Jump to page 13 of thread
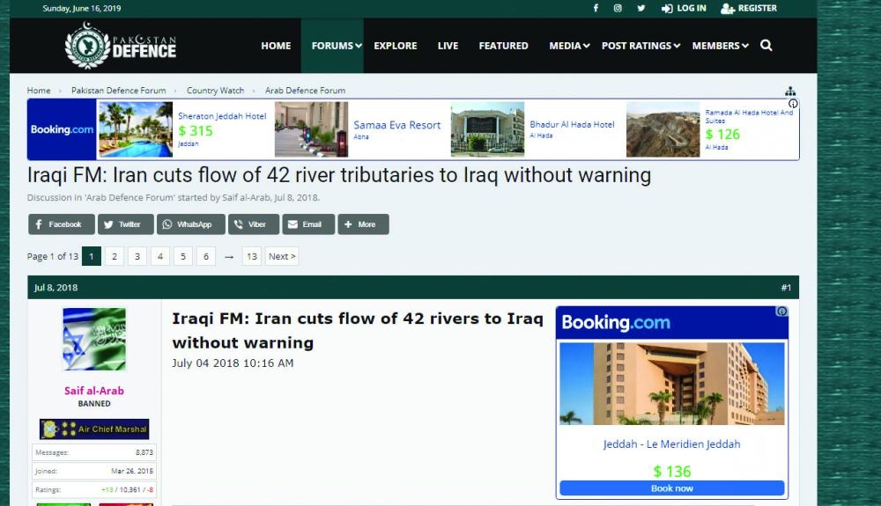The width and height of the screenshot is (881, 506). coord(252,256)
